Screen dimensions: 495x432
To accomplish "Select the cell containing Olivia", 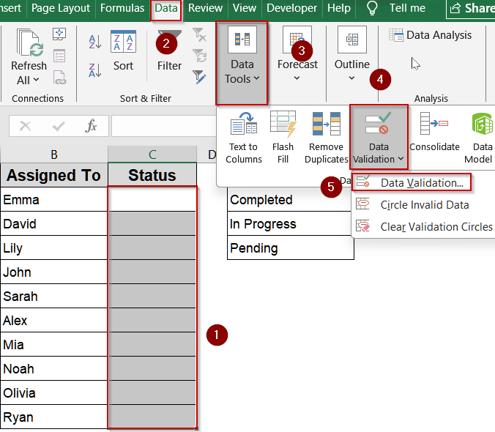I will click(54, 393).
